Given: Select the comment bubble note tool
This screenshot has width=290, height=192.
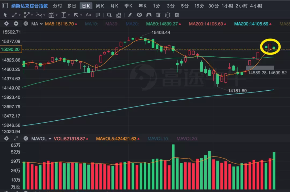Looking at the screenshot, I should click(x=98, y=15).
